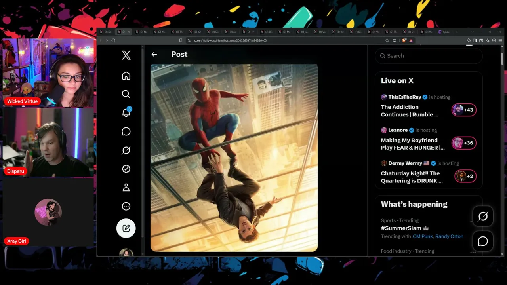The width and height of the screenshot is (507, 285).
Task: Click Disparu webcam feed
Action: [x=48, y=142]
